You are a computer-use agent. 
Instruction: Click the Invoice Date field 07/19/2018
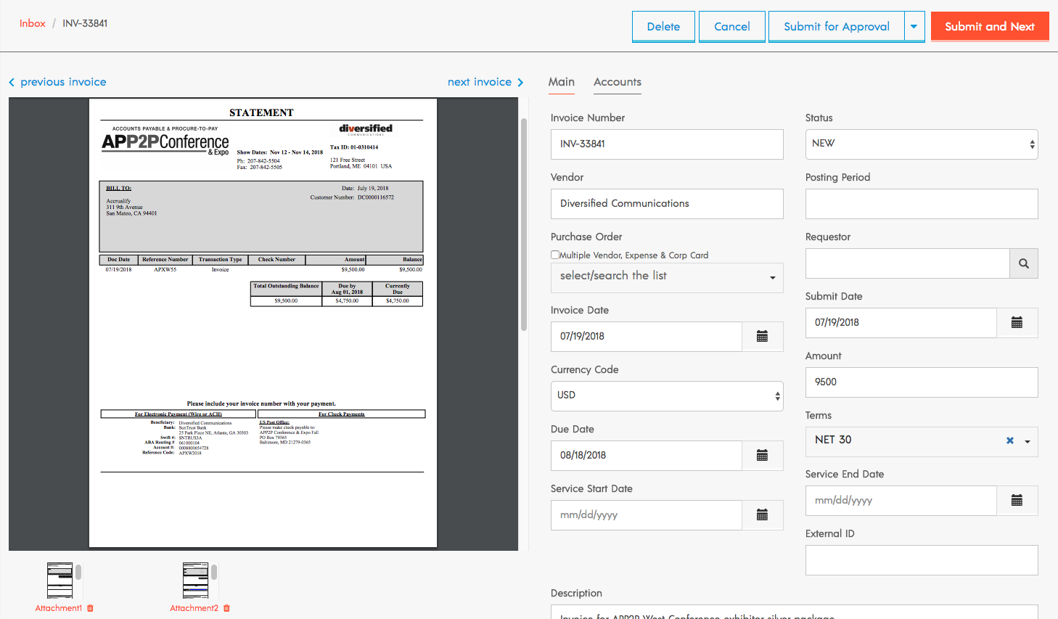647,337
